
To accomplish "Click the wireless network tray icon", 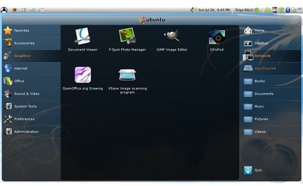I will (x=281, y=10).
